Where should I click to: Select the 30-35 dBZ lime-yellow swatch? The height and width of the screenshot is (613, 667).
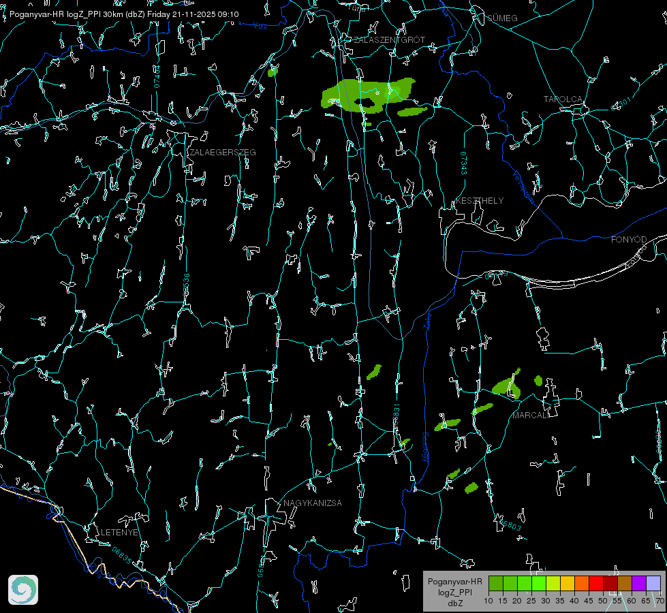[x=553, y=583]
